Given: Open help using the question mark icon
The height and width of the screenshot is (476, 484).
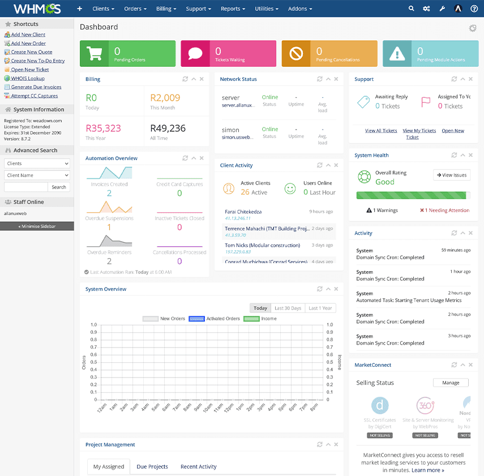Looking at the screenshot, I should pyautogui.click(x=474, y=8).
